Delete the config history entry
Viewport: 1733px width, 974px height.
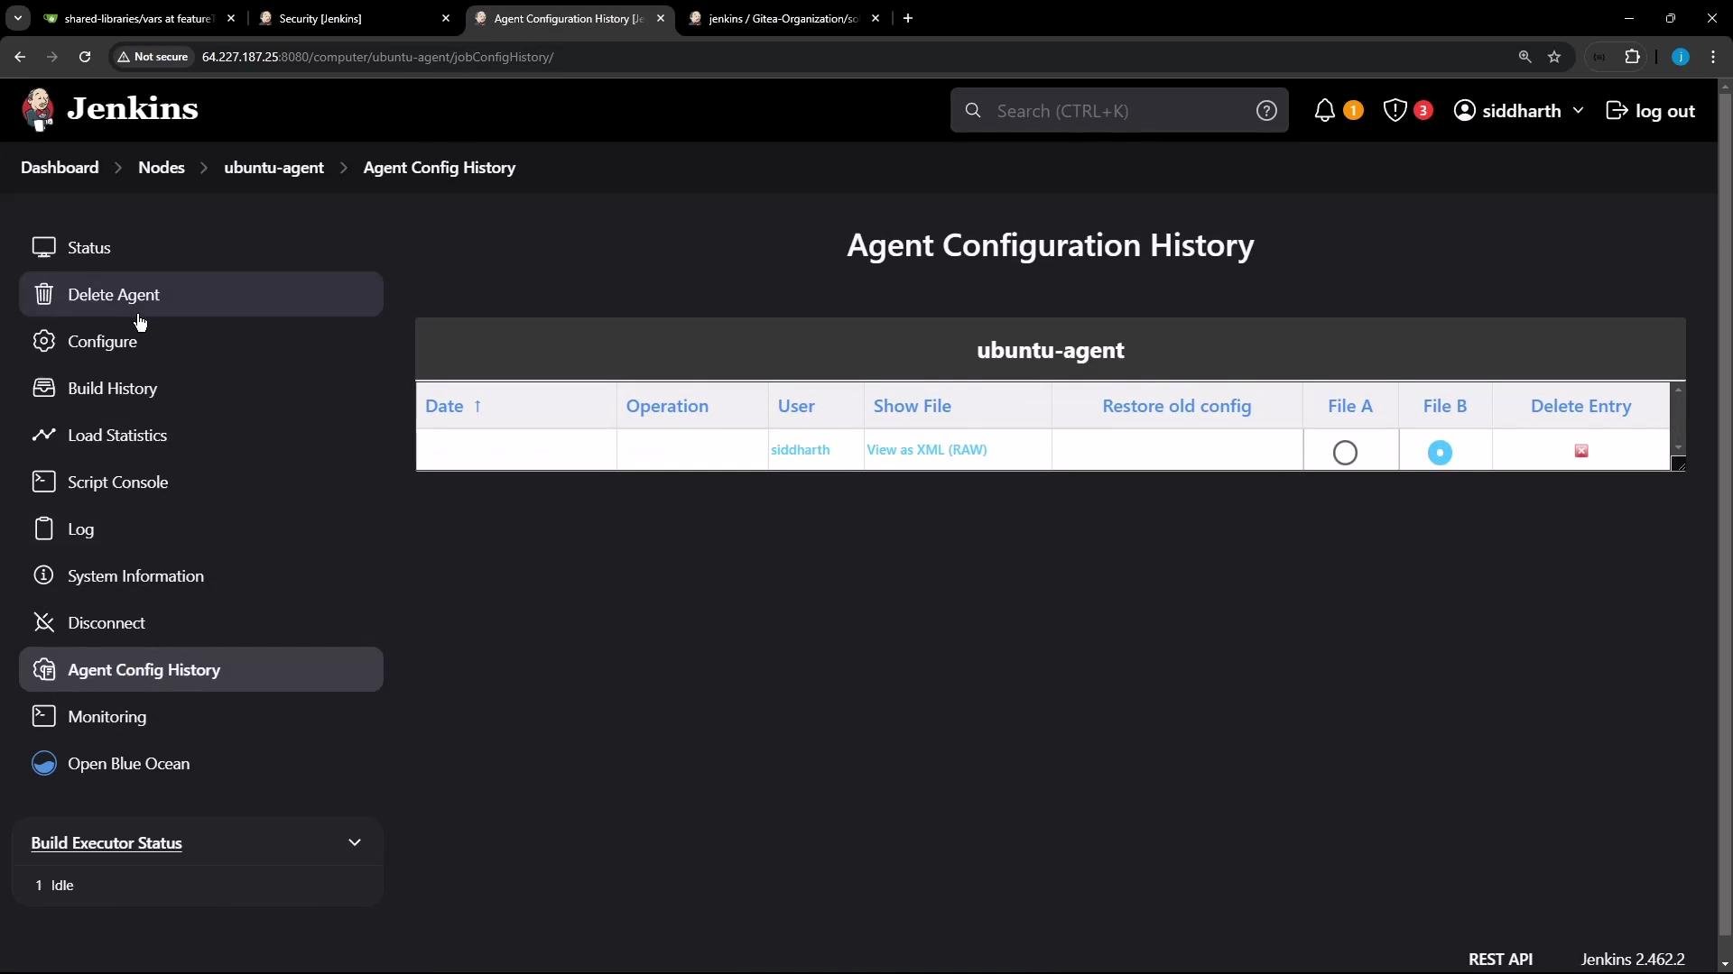[1581, 451]
